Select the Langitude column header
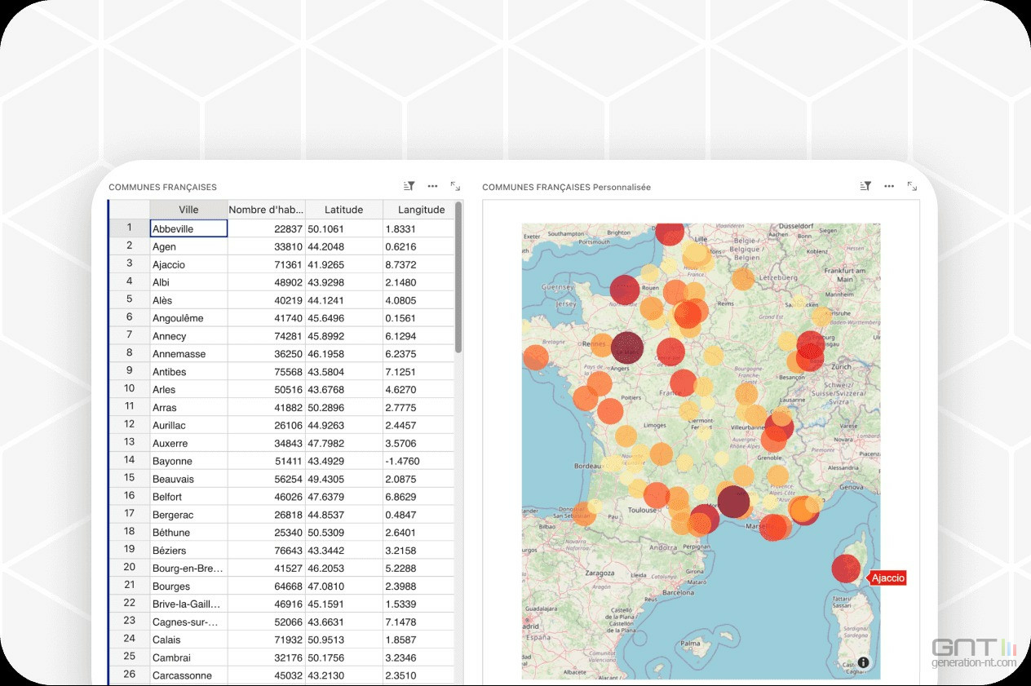The height and width of the screenshot is (686, 1031). click(x=421, y=210)
